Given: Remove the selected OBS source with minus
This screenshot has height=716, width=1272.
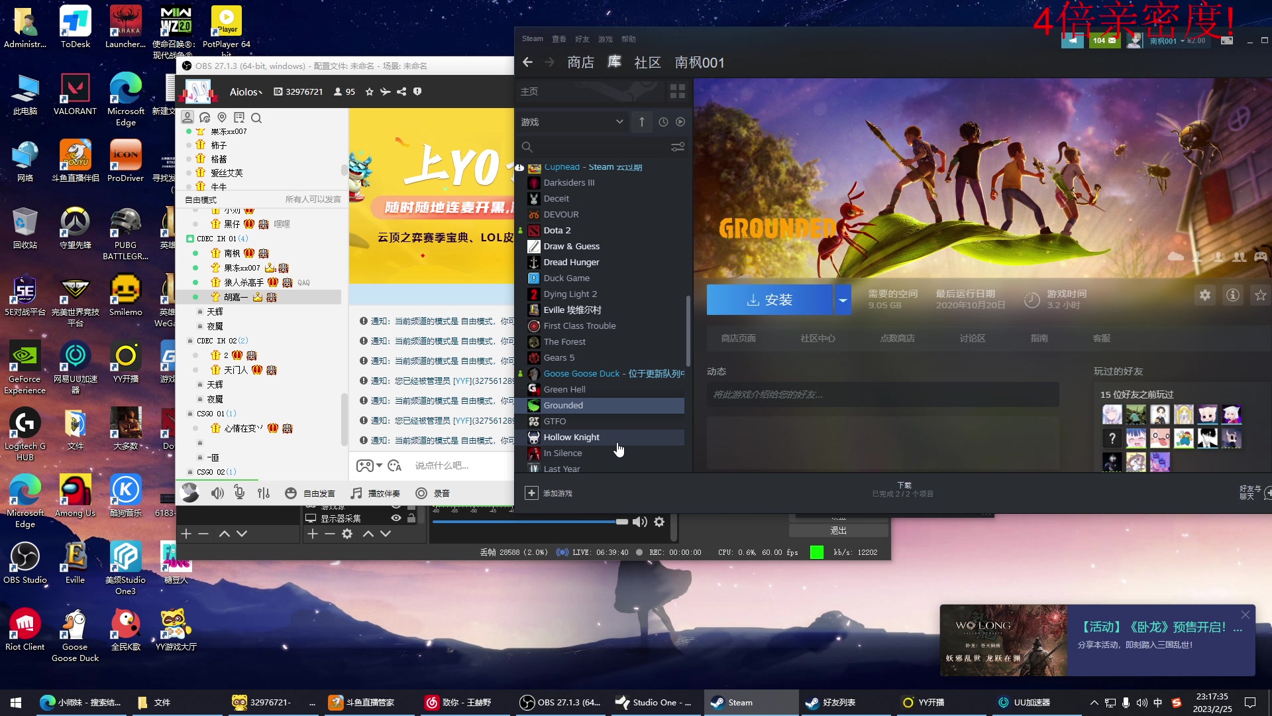Looking at the screenshot, I should click(x=330, y=534).
